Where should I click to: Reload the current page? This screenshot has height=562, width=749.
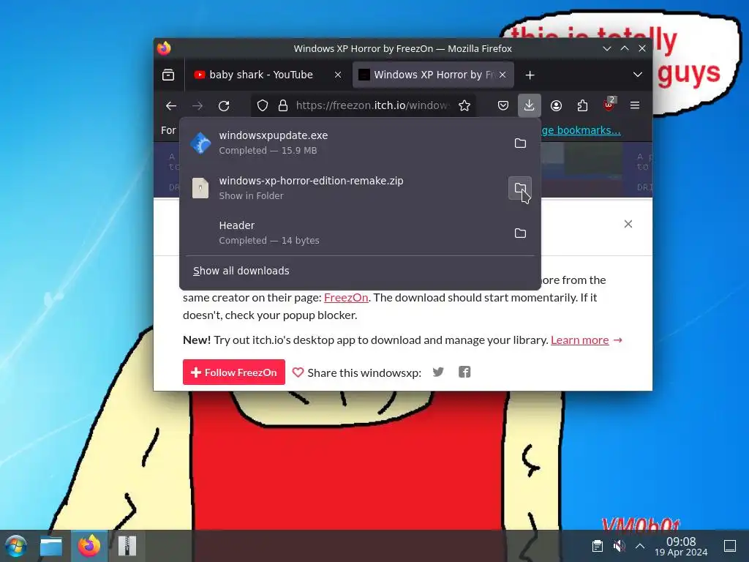click(224, 105)
